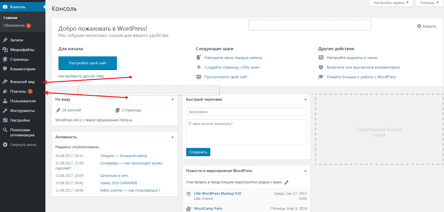The height and width of the screenshot is (212, 444).
Task: Open the Хакер 2016 DARKWEB post
Action: point(119,183)
